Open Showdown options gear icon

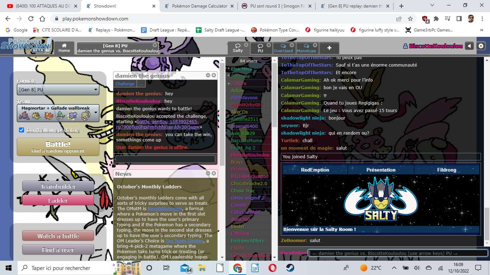[481, 46]
